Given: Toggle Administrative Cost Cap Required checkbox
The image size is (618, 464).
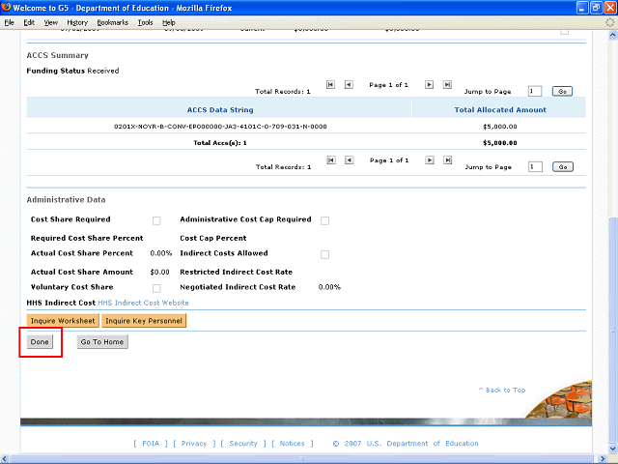Looking at the screenshot, I should pyautogui.click(x=324, y=220).
